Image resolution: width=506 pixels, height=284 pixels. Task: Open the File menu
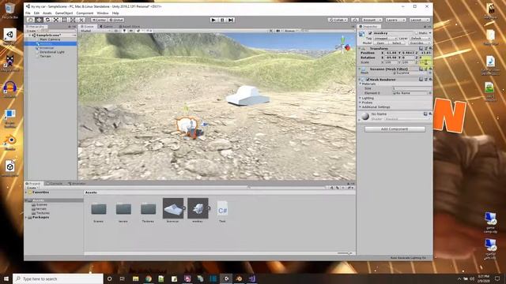(x=28, y=13)
